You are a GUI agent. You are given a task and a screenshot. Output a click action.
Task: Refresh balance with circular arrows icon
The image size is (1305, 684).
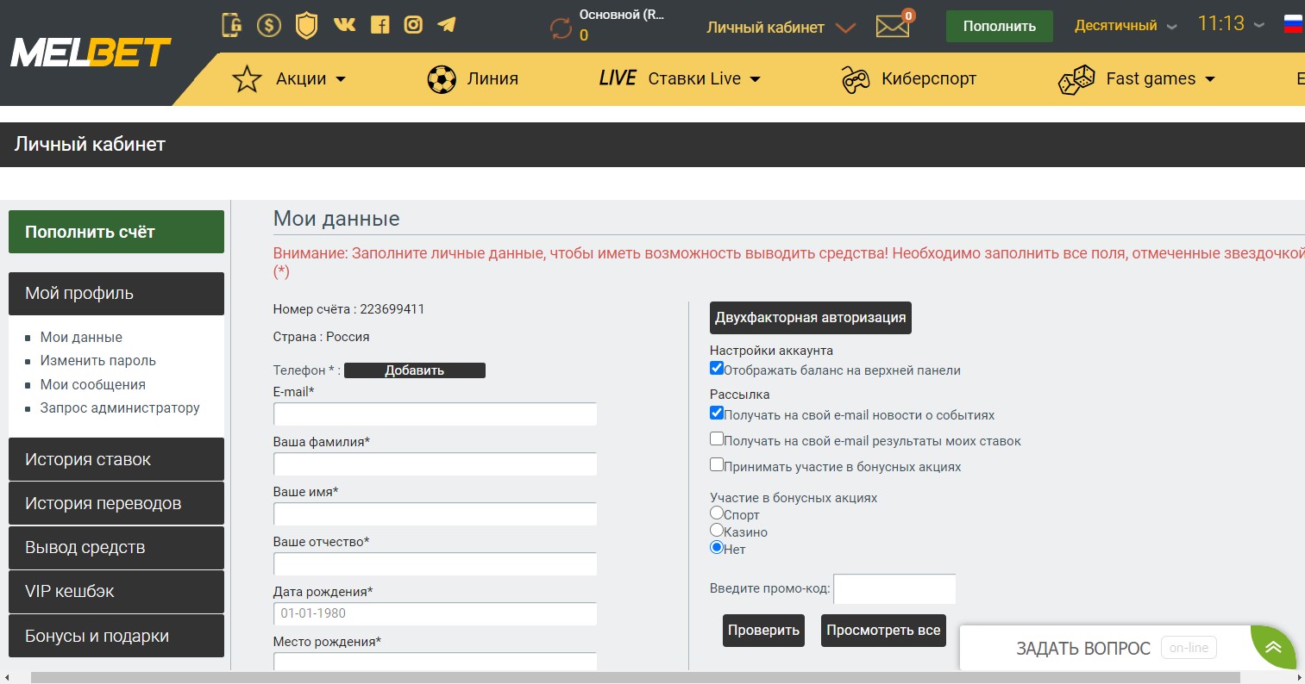561,28
